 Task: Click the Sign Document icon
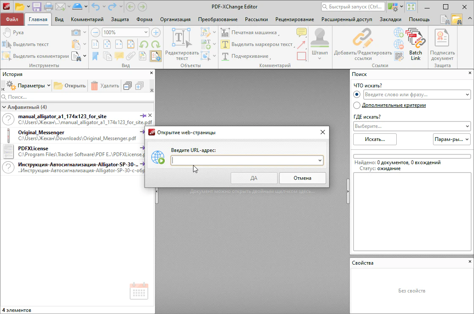click(x=442, y=39)
